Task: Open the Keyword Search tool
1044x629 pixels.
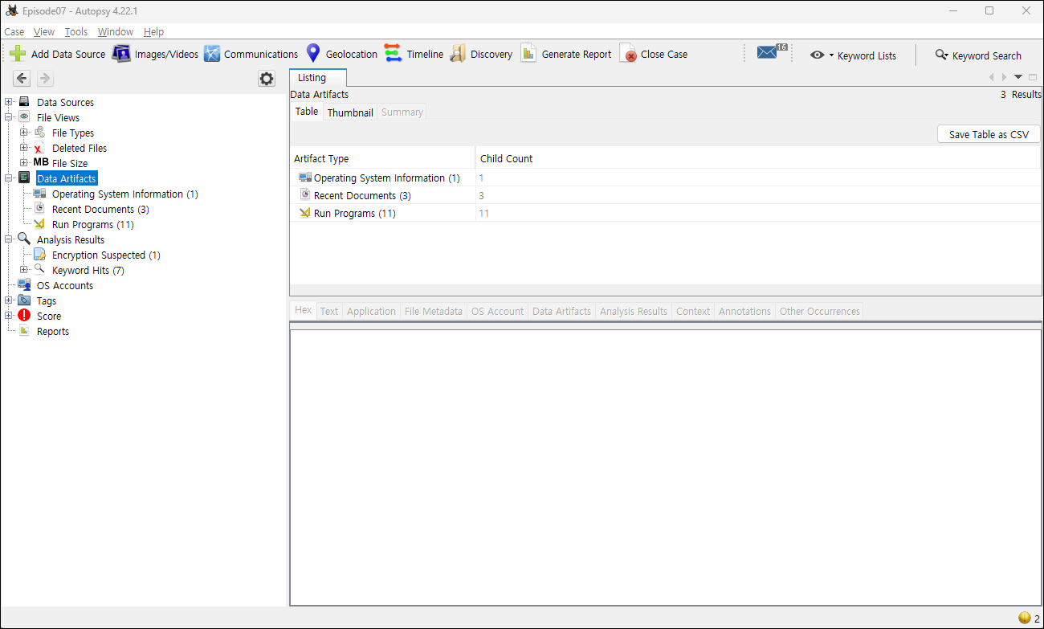Action: 978,55
